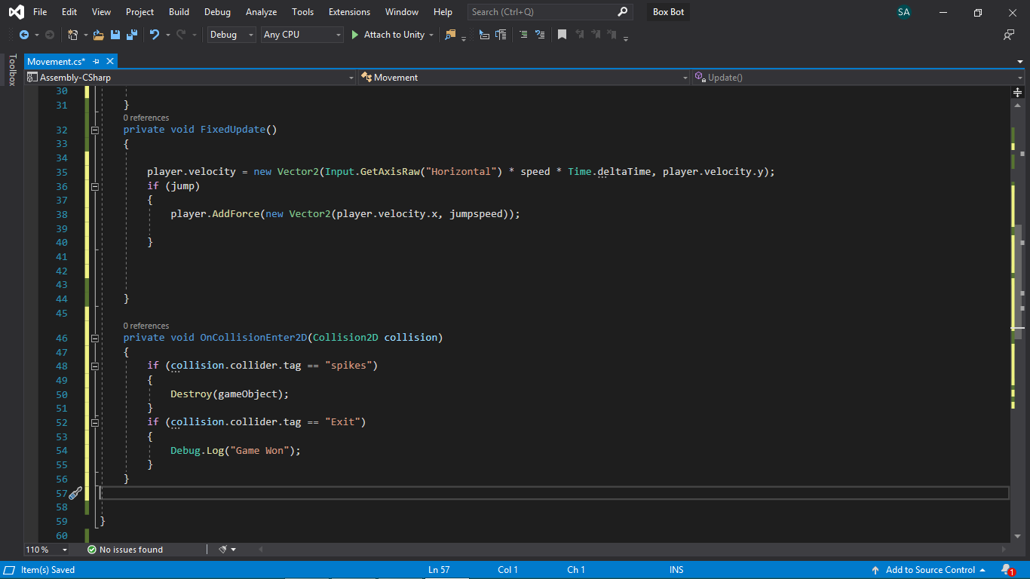
Task: Click the Undo icon in the toolbar
Action: coord(155,35)
